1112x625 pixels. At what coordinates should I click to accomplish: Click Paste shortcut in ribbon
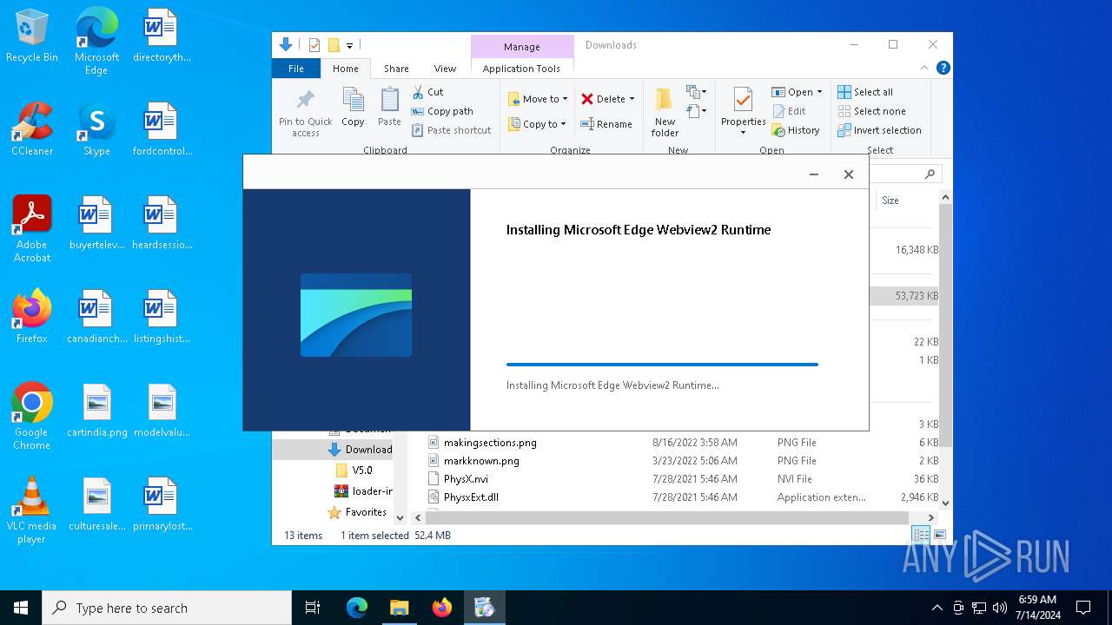(x=451, y=130)
